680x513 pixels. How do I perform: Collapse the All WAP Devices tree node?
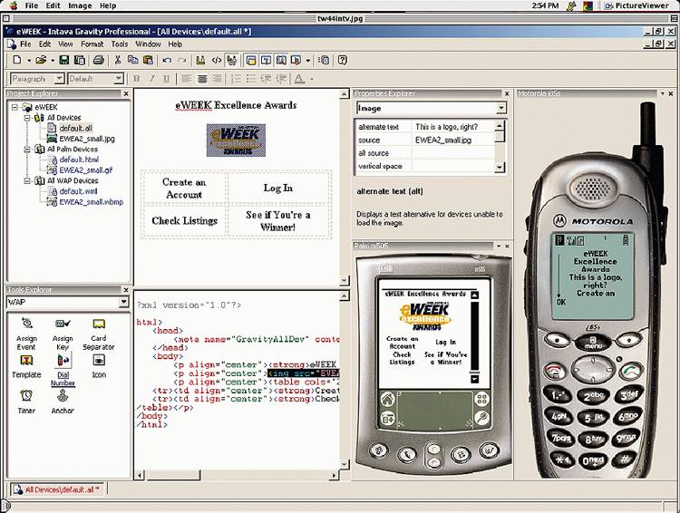click(x=27, y=181)
